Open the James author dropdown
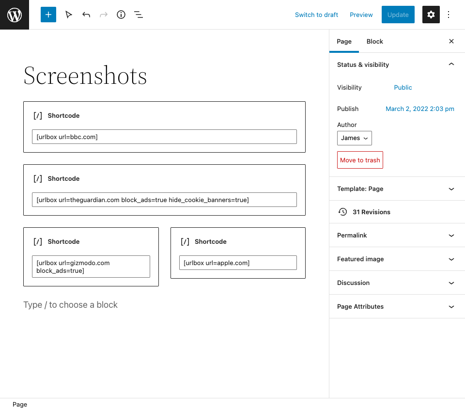This screenshot has height=410, width=465. 354,138
